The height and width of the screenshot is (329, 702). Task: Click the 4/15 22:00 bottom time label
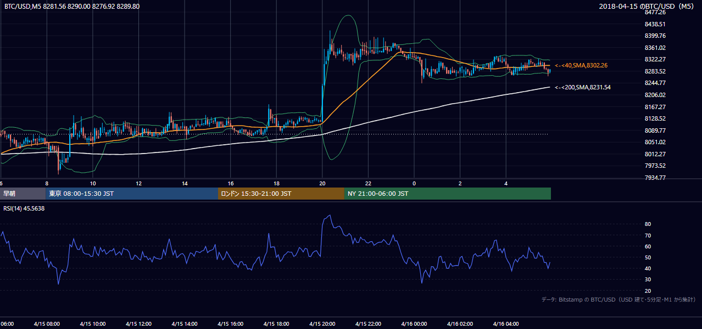368,324
